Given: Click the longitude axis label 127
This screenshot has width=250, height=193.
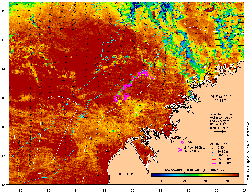Looking at the screenshot, I should [x=244, y=190].
